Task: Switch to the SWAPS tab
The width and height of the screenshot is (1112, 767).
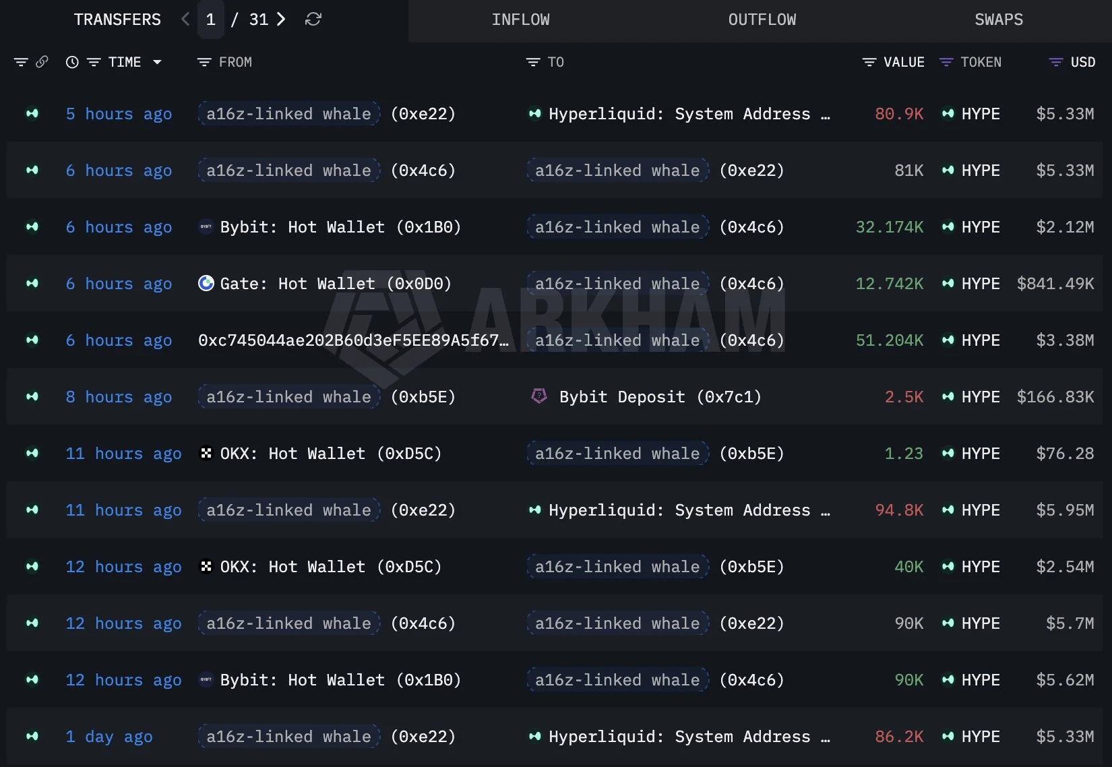Action: (999, 20)
